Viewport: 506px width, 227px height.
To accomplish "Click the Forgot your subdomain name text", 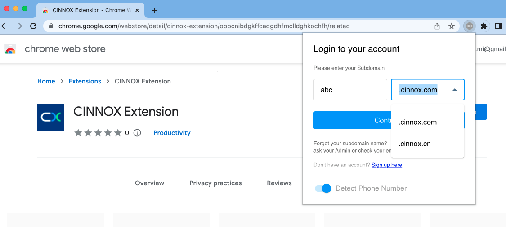I will (350, 143).
